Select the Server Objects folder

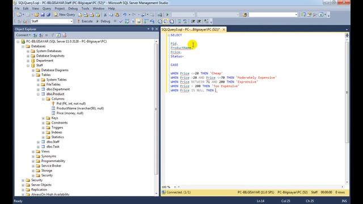(41, 185)
